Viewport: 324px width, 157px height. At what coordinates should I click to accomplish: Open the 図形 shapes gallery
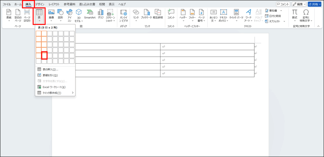[60, 15]
